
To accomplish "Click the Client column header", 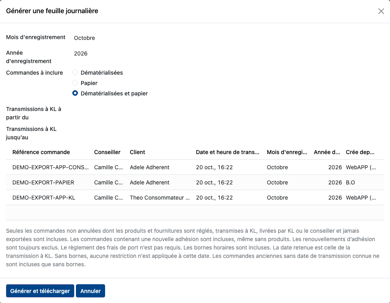I will pyautogui.click(x=137, y=152).
